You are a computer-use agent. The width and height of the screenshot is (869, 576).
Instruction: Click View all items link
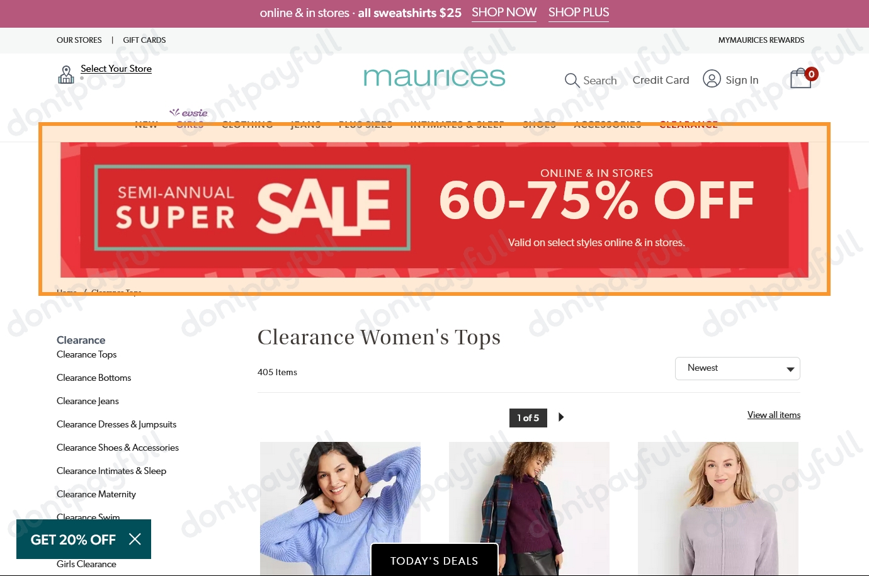pos(774,415)
